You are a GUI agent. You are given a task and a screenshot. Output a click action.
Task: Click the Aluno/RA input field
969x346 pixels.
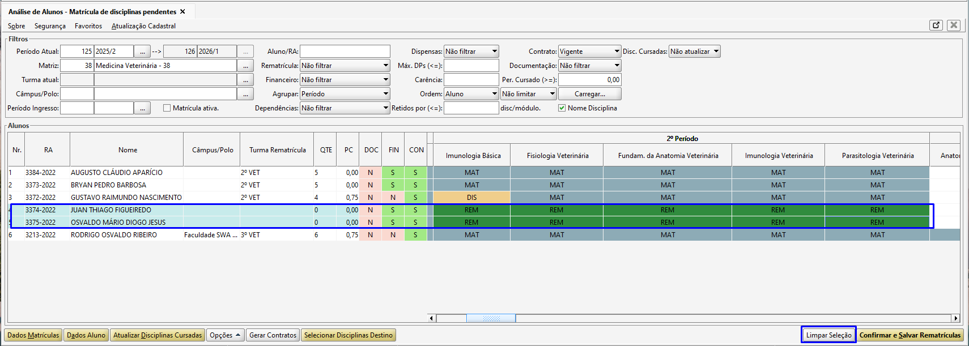point(345,52)
